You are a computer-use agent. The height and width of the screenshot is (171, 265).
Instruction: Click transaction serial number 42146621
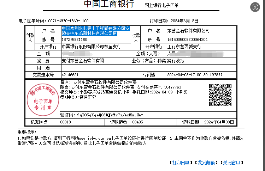click(70, 75)
